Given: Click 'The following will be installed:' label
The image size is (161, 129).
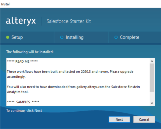Looking at the screenshot, I should pyautogui.click(x=30, y=52).
